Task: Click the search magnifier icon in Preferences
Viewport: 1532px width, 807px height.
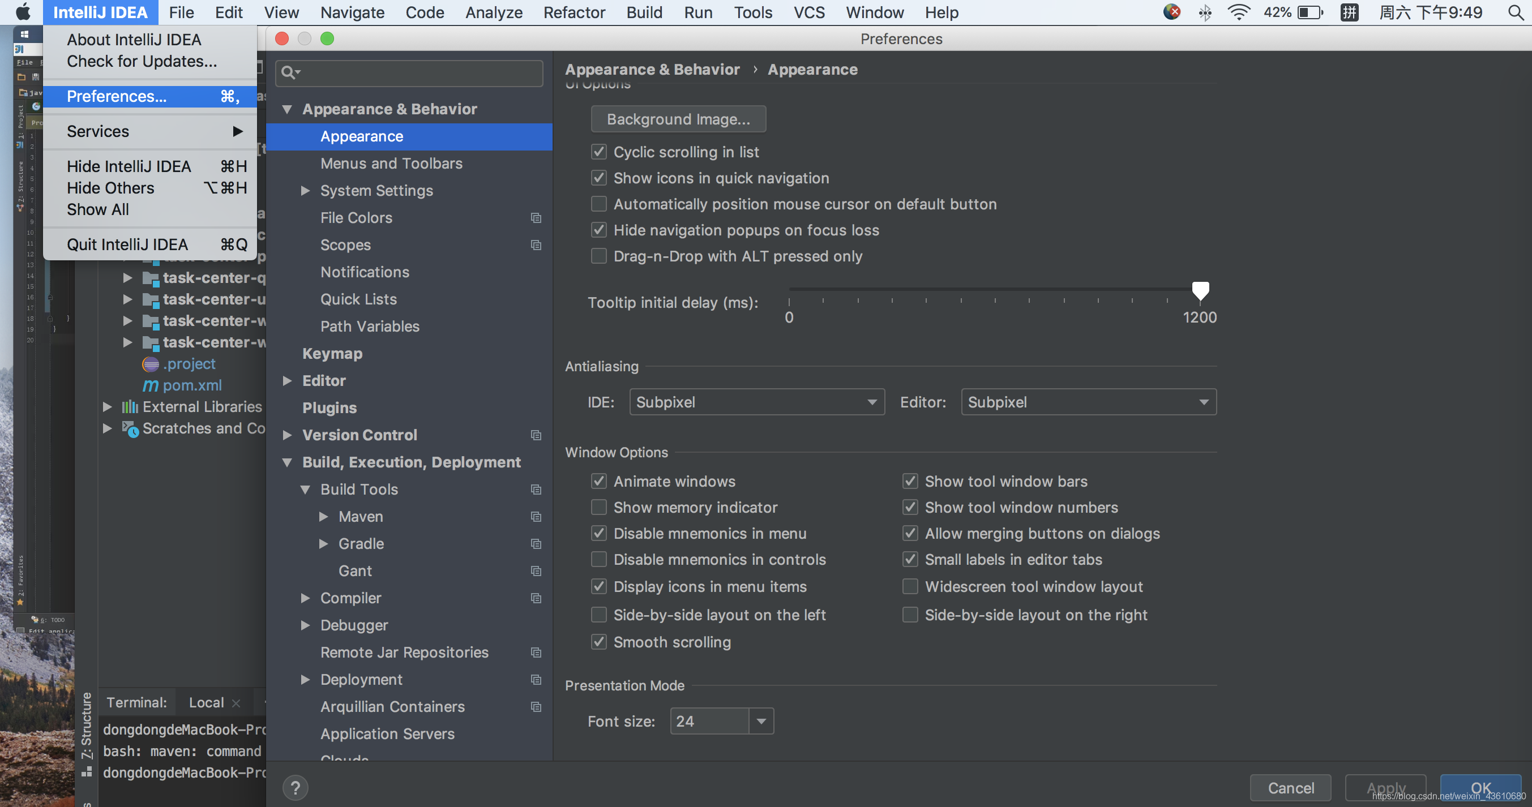Action: coord(290,72)
